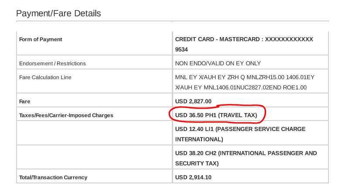Click the card ending digits 9534
The image size is (345, 186).
(x=181, y=50)
